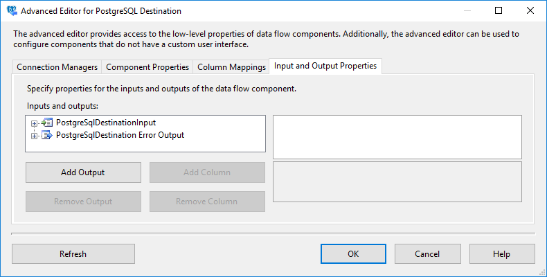The image size is (547, 277).
Task: Click the Add Column button
Action: click(207, 172)
